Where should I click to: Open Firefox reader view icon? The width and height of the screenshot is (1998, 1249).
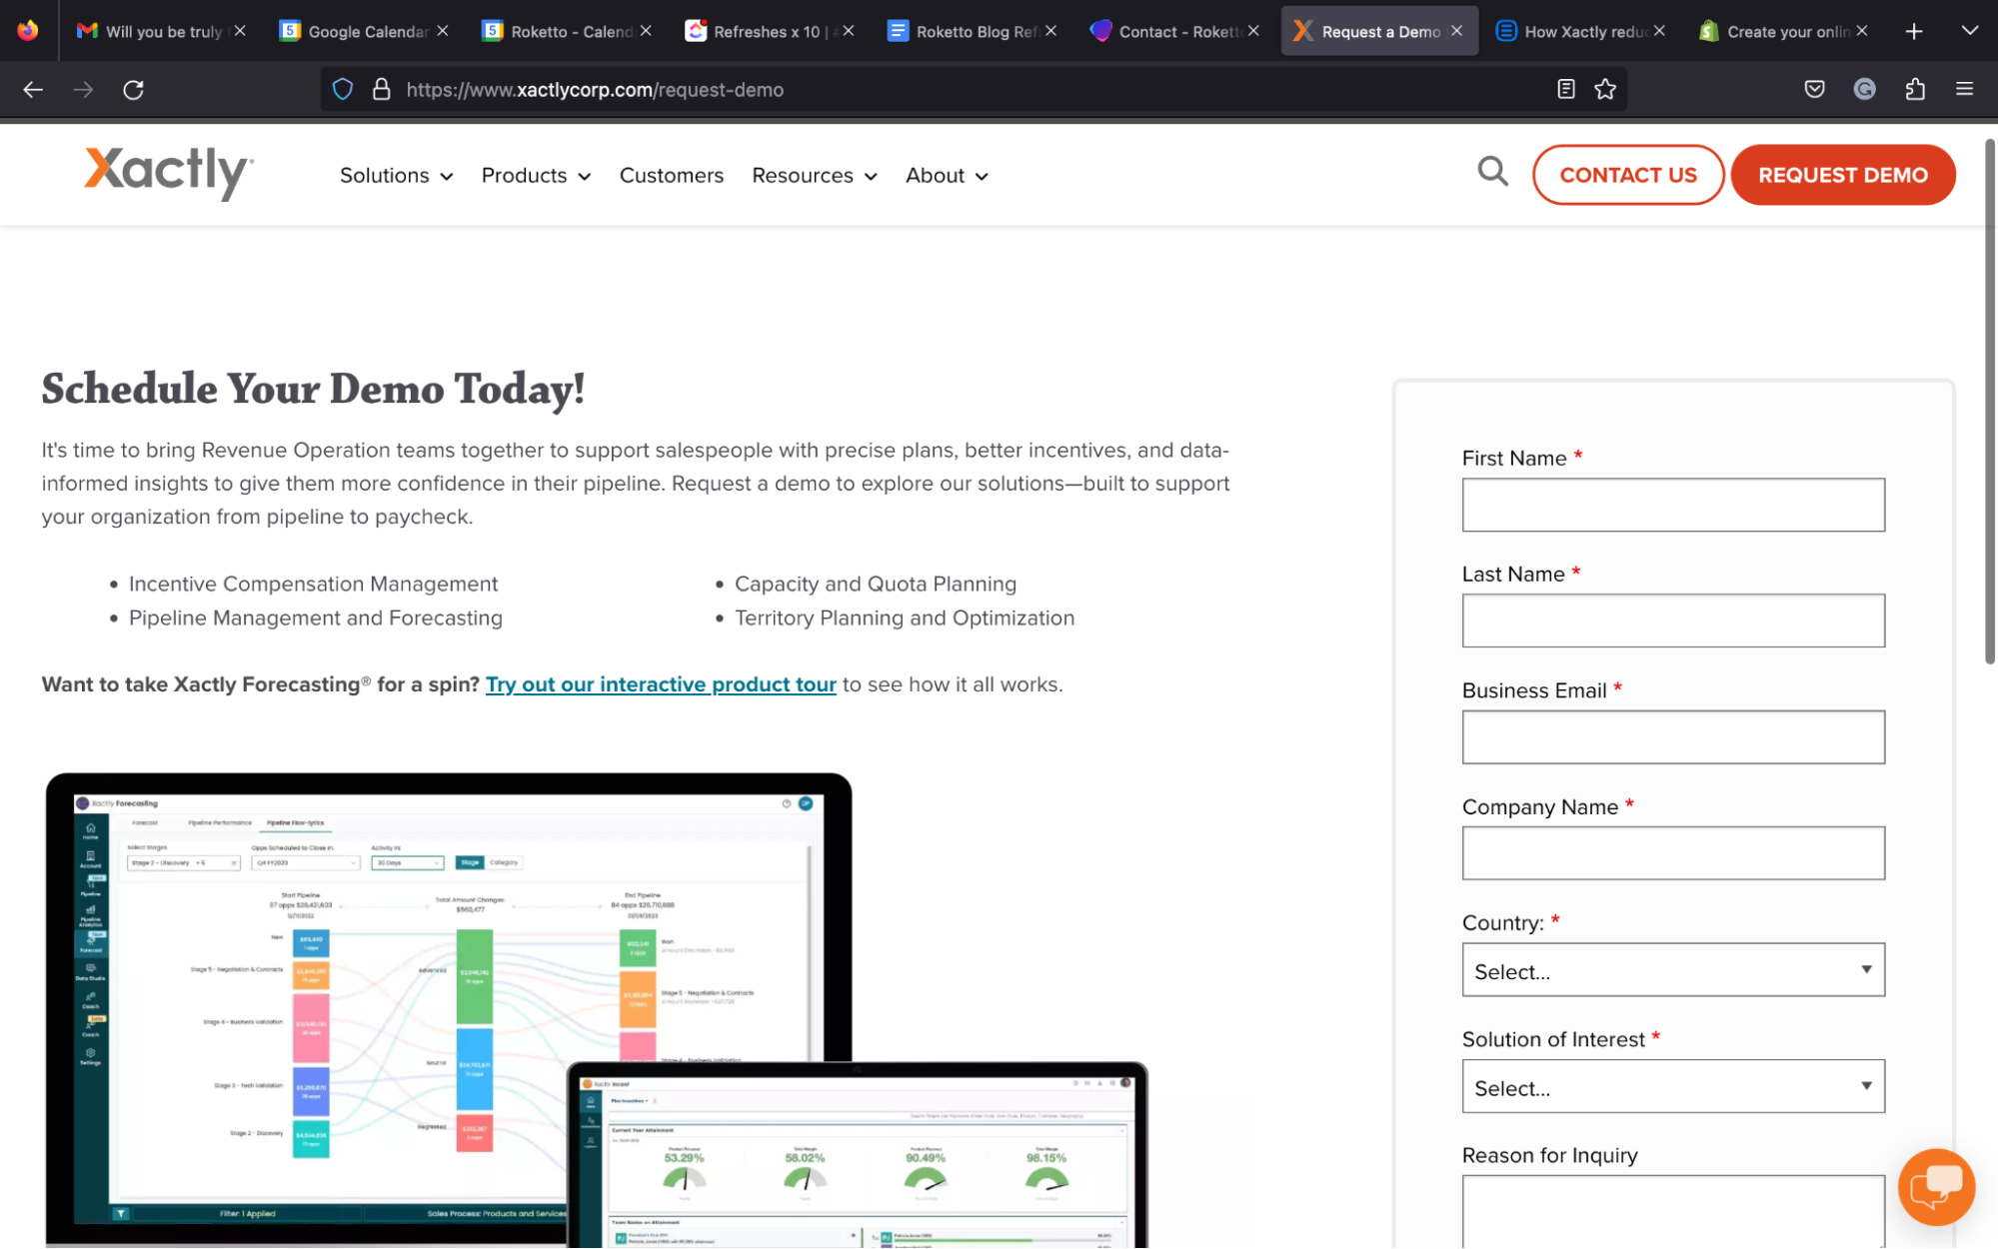tap(1565, 89)
